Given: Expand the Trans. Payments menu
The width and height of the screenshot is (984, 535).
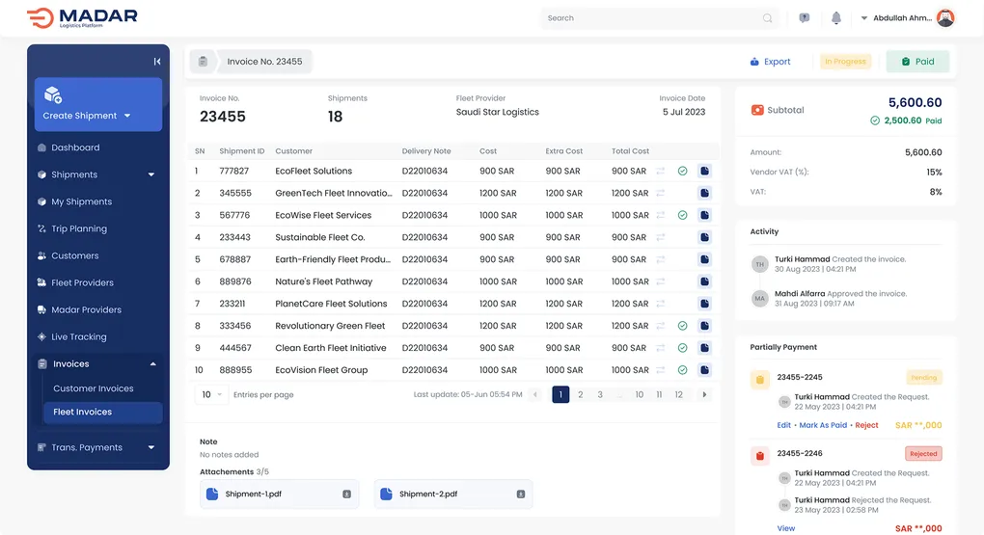Looking at the screenshot, I should (151, 447).
